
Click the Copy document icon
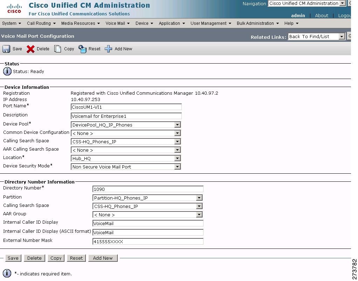(57, 49)
